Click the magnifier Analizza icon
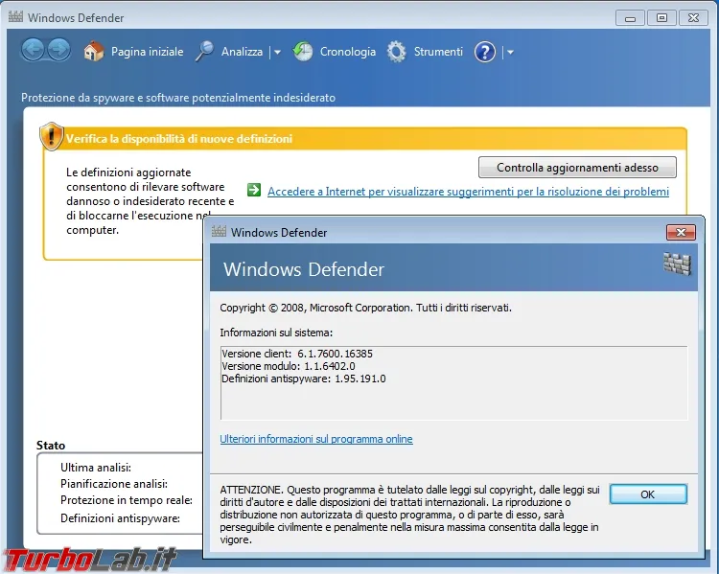719x574 pixels. click(x=204, y=52)
